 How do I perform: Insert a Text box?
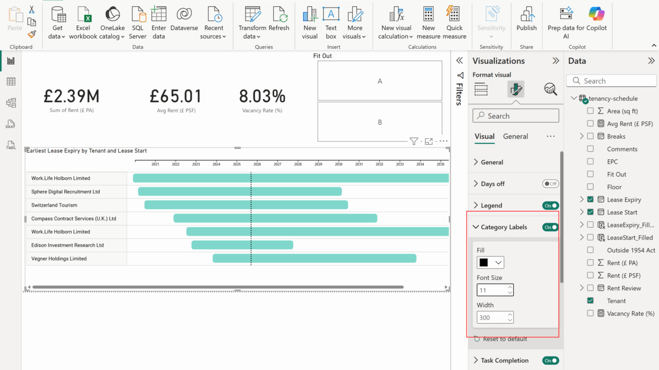coord(331,23)
